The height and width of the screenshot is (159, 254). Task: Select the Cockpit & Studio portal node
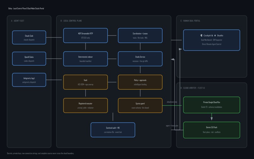click(x=211, y=40)
